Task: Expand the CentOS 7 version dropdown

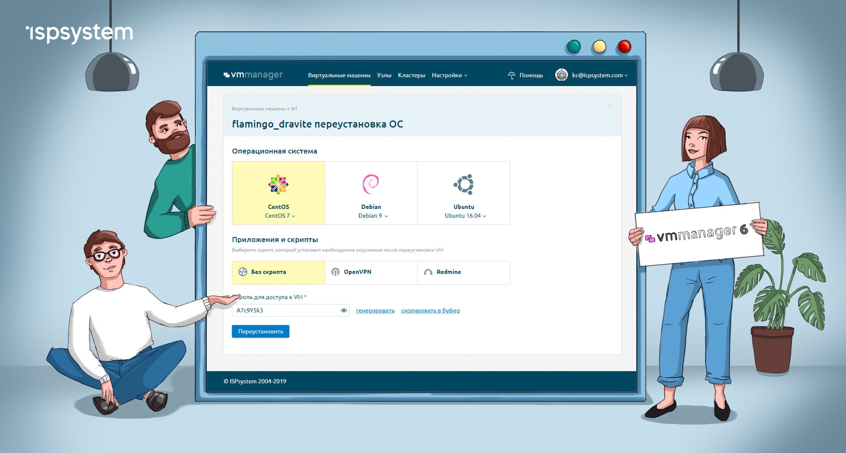Action: tap(280, 216)
